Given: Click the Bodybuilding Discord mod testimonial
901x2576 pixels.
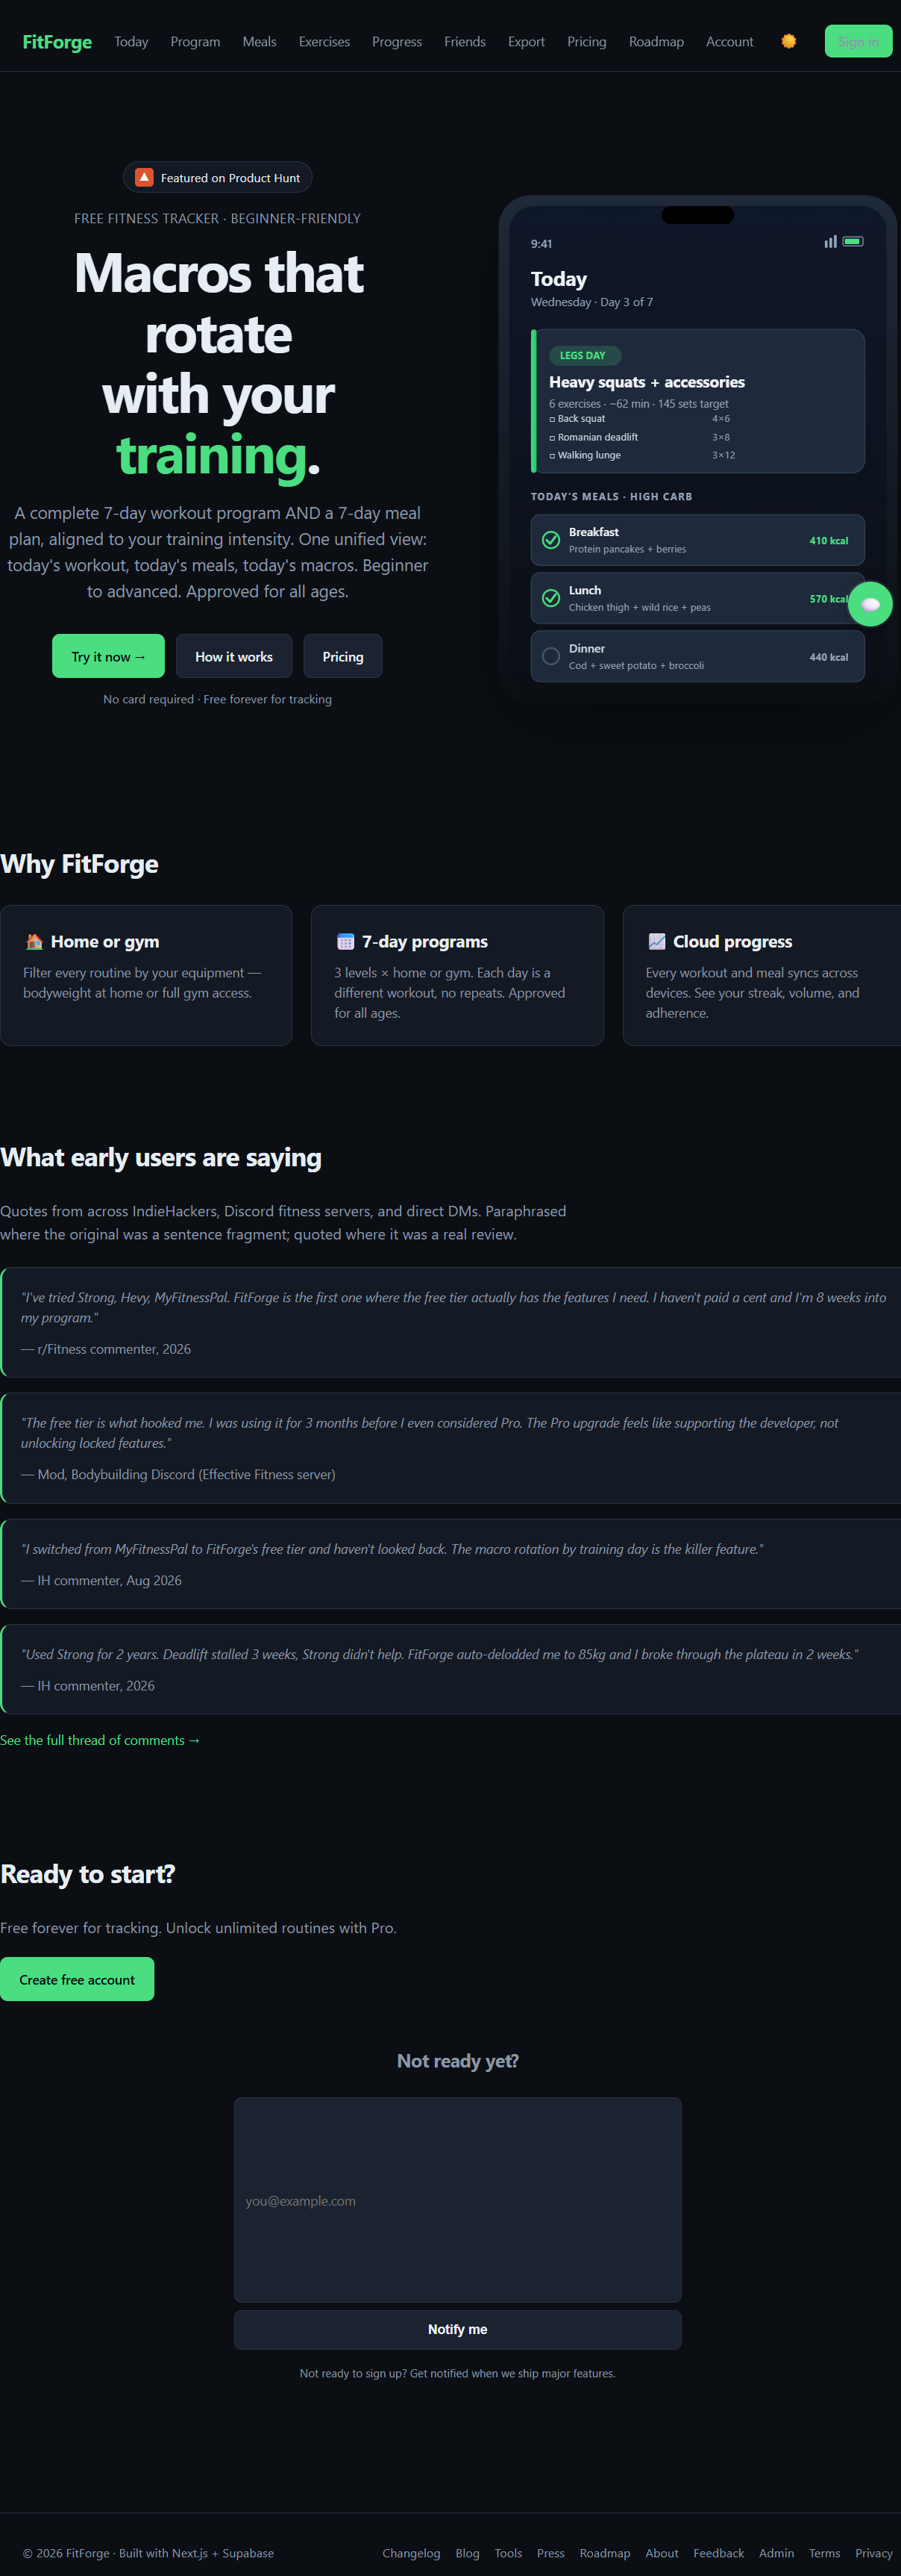Looking at the screenshot, I should [x=450, y=1448].
